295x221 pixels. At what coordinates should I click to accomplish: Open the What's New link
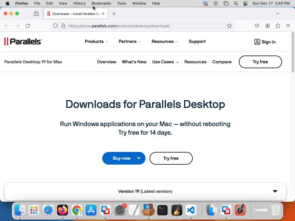pos(134,62)
